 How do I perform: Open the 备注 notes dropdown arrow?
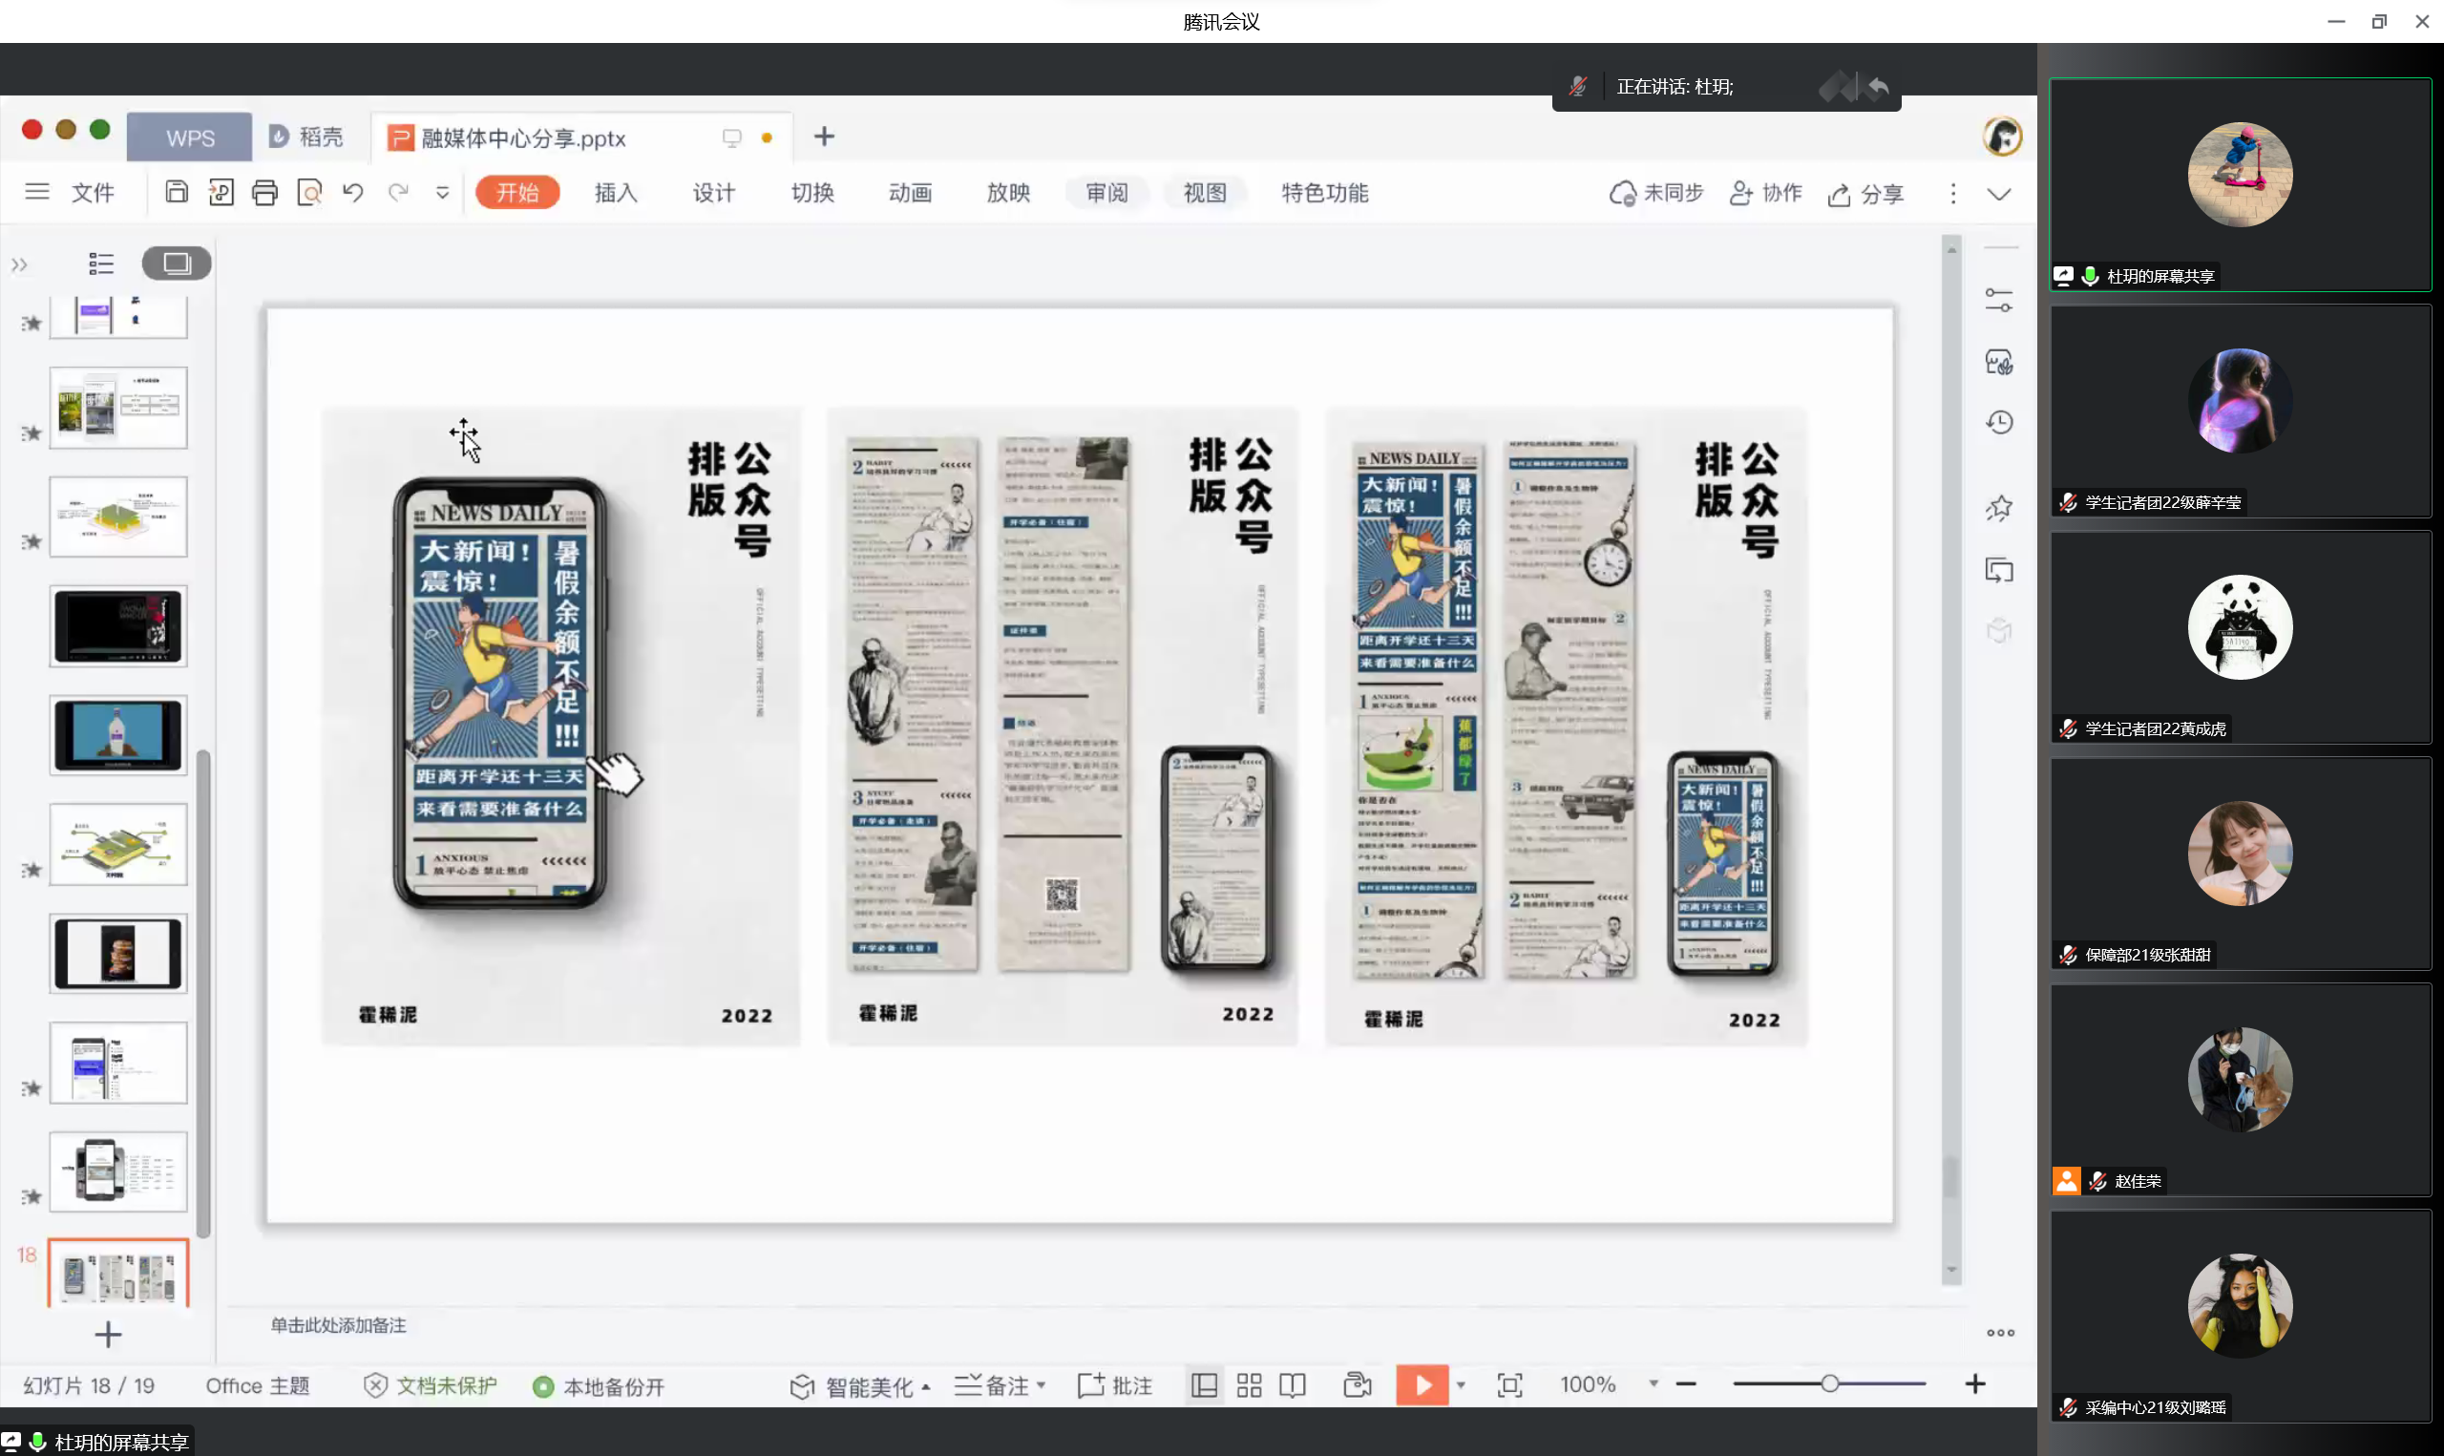[x=1041, y=1385]
